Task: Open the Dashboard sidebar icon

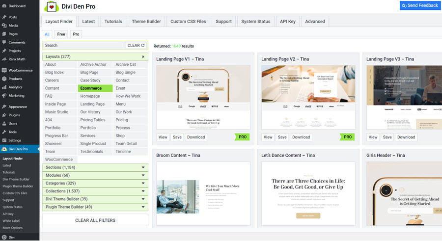Action: coord(4,6)
